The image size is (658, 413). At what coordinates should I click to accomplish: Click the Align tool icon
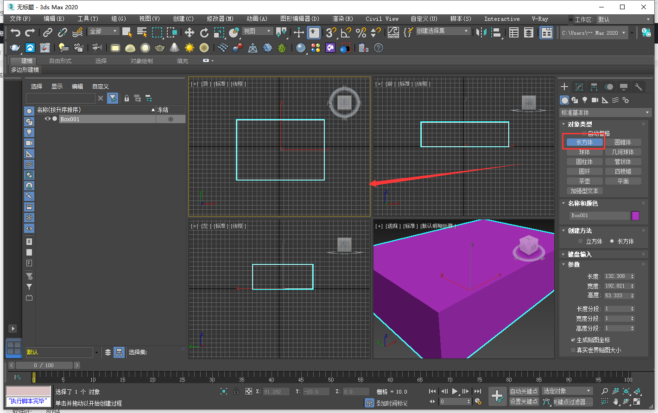click(496, 32)
